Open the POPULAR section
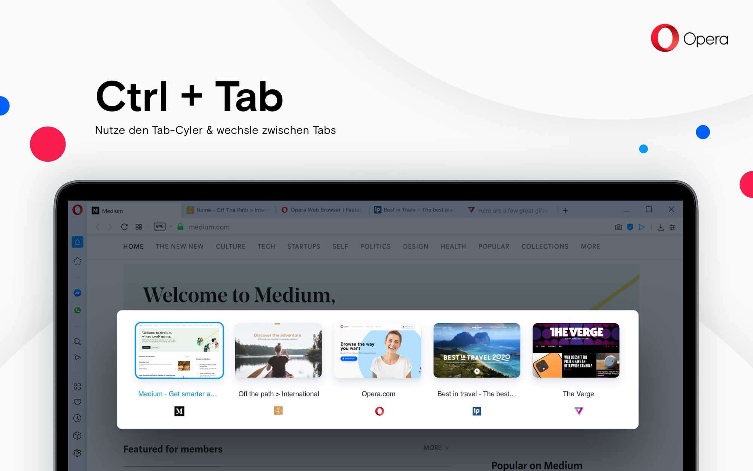753x471 pixels. 494,246
